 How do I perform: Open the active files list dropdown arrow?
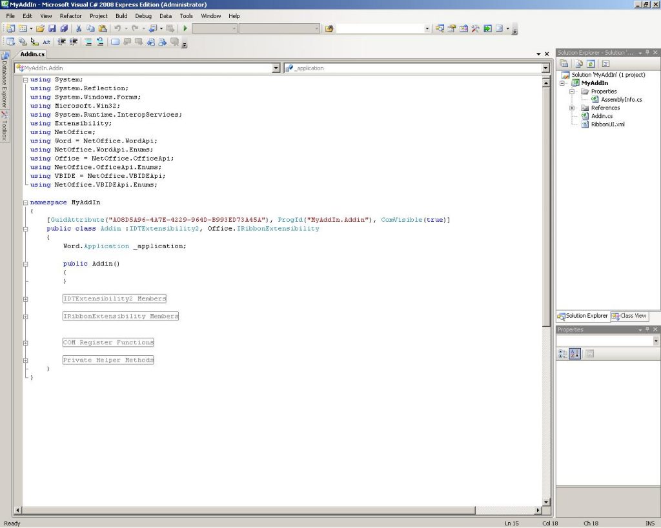(x=538, y=54)
